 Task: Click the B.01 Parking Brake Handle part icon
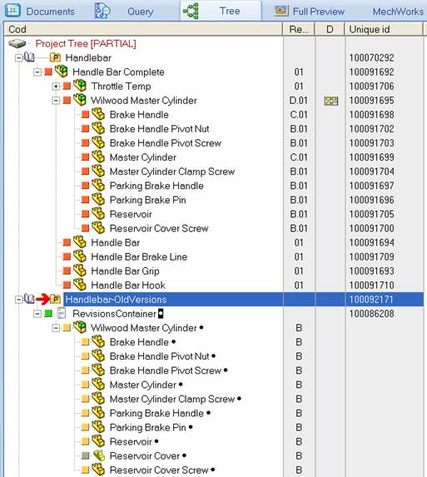pyautogui.click(x=98, y=185)
